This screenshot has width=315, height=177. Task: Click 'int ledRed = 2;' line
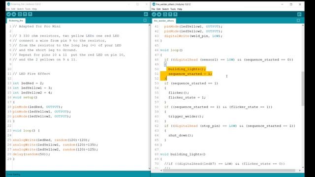28,83
